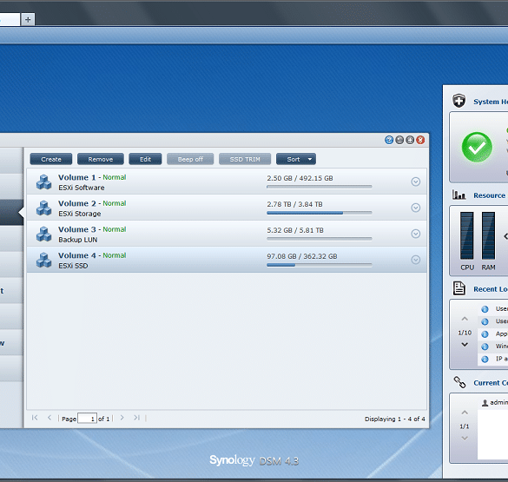Click the previous resource arrow beside RAM
The height and width of the screenshot is (482, 508).
tap(505, 236)
